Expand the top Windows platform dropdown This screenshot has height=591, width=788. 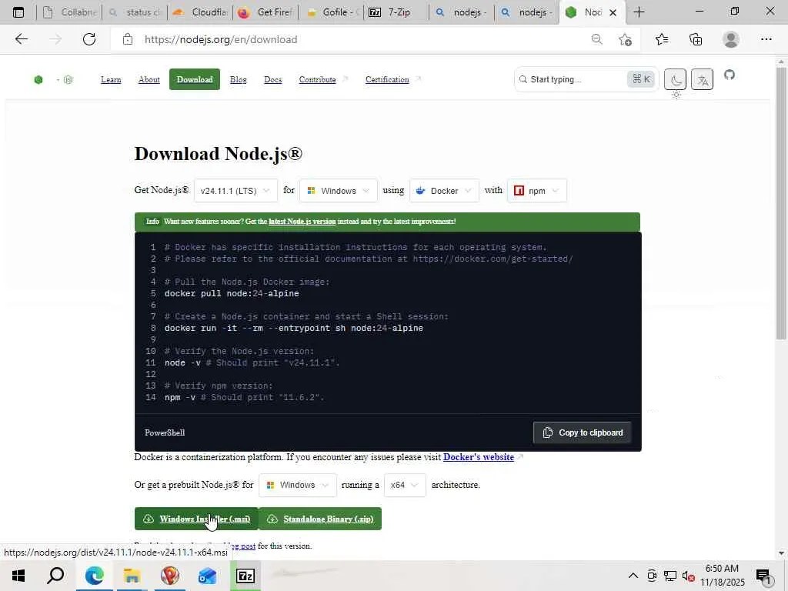339,191
